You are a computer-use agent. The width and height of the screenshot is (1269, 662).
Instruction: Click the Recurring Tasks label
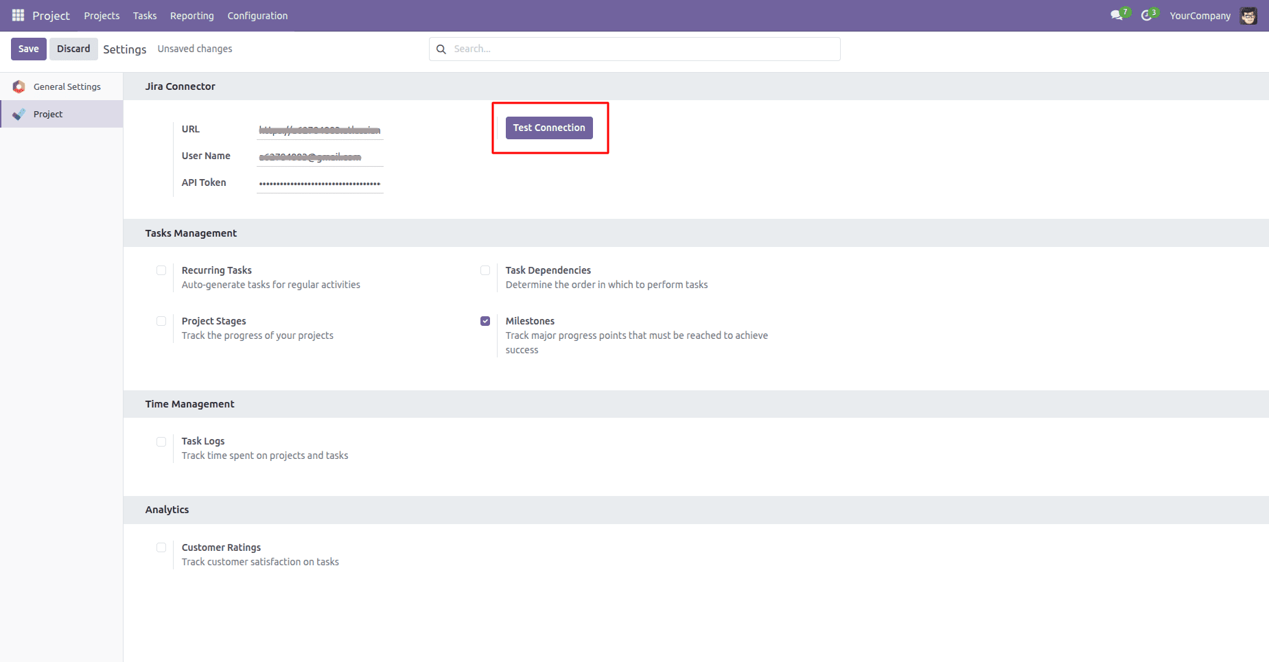pos(217,270)
